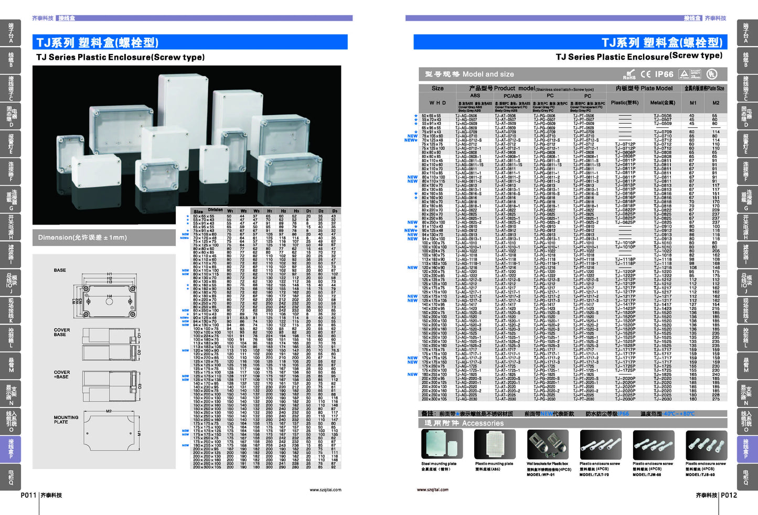
Task: Open www.szqitai.com link on page P012
Action: [433, 490]
